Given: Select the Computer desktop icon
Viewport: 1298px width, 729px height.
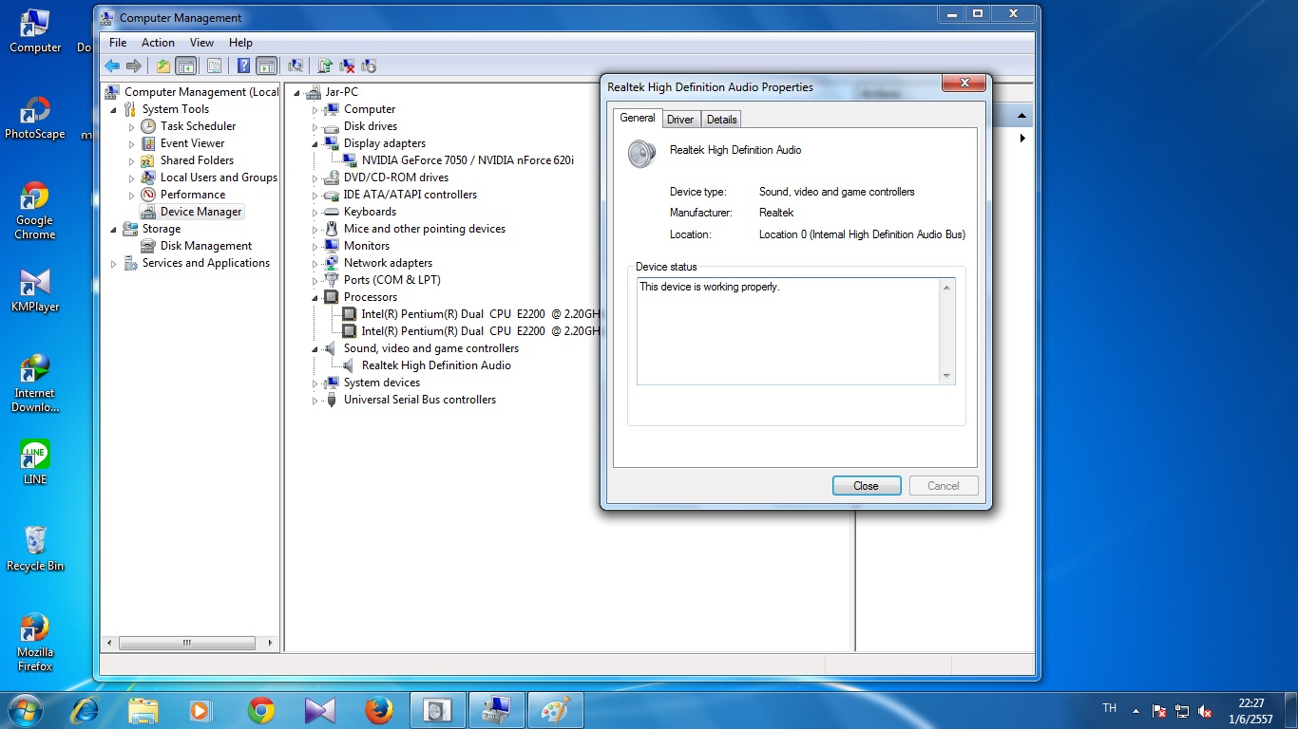Looking at the screenshot, I should click(x=35, y=31).
